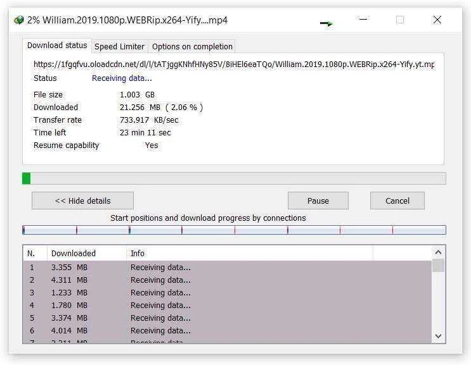Select connection row 3 with 1.233 MB
This screenshot has height=365, width=471.
(227, 292)
